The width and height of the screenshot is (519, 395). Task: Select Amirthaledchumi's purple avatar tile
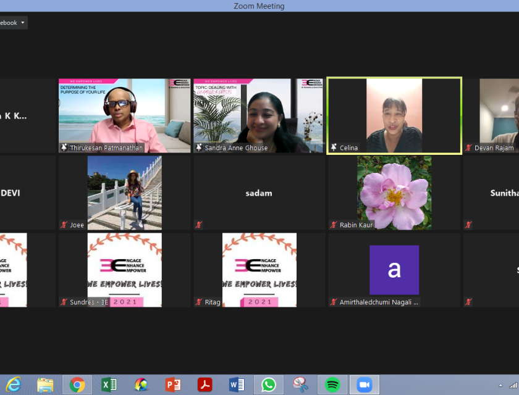pyautogui.click(x=394, y=270)
